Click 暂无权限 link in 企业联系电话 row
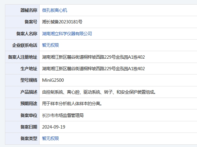Viewport: 197px width, 147px height. pos(50,45)
